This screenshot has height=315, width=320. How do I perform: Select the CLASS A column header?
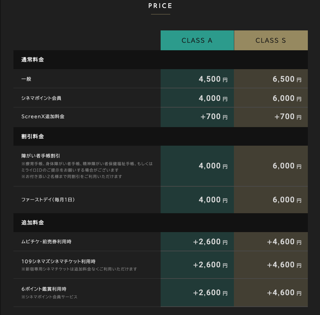[x=197, y=40]
